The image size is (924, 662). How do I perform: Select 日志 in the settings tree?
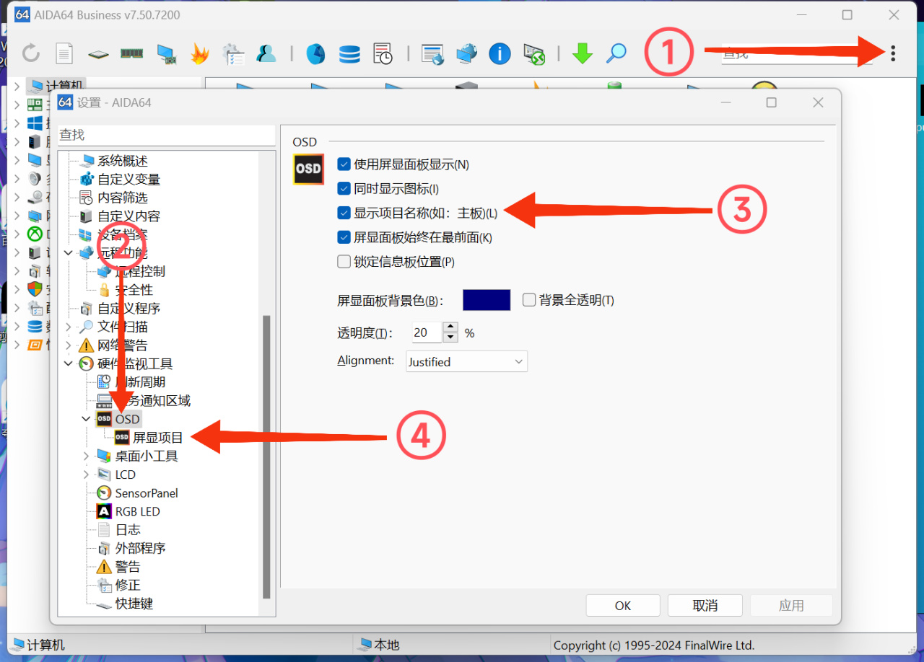point(128,529)
